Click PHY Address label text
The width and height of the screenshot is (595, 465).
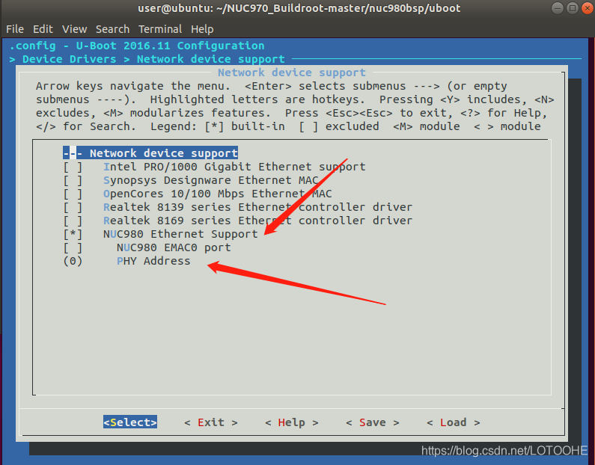153,261
